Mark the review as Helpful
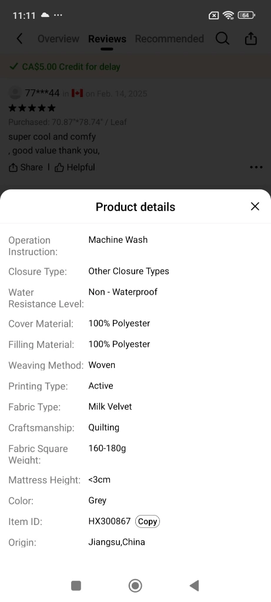This screenshot has width=271, height=602. click(75, 168)
